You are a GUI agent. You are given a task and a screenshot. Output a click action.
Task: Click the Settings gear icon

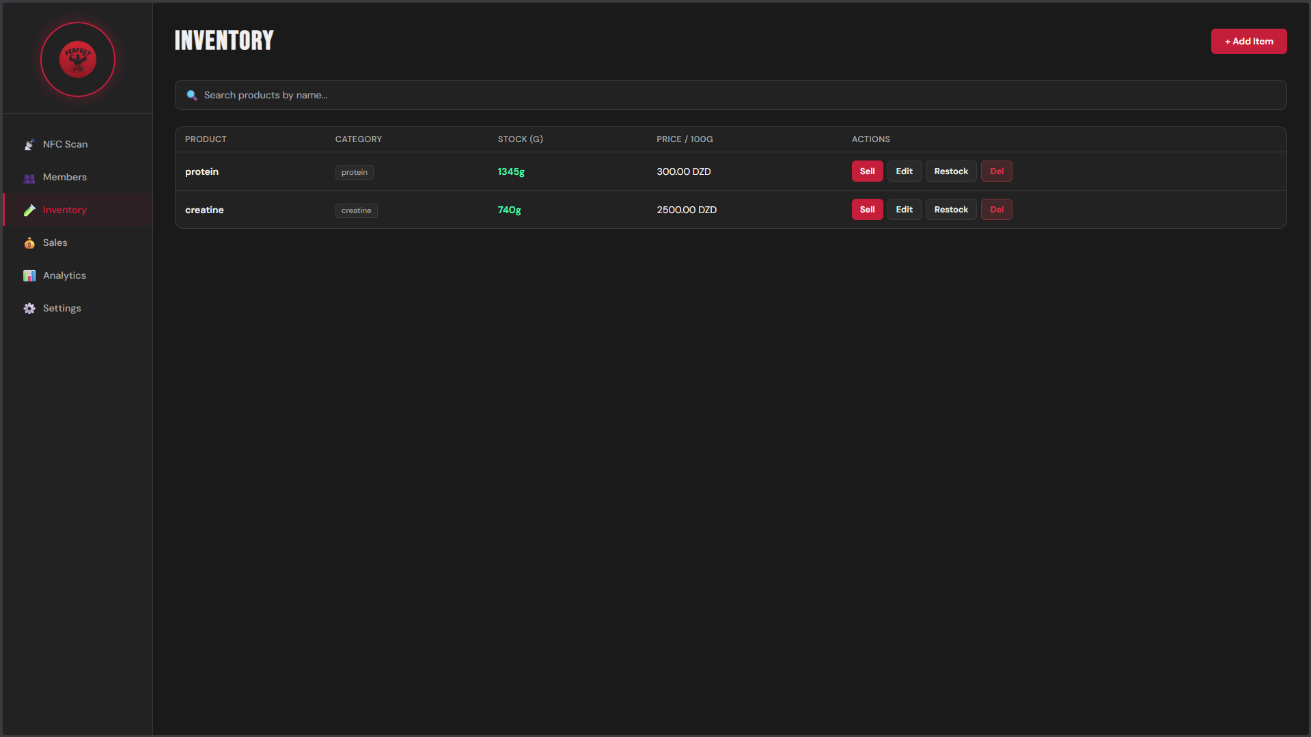[x=29, y=309]
